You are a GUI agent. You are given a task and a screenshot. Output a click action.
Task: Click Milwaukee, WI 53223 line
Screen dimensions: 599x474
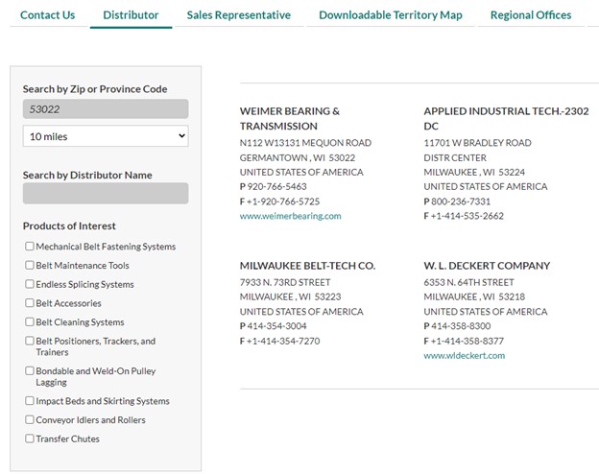click(x=290, y=296)
